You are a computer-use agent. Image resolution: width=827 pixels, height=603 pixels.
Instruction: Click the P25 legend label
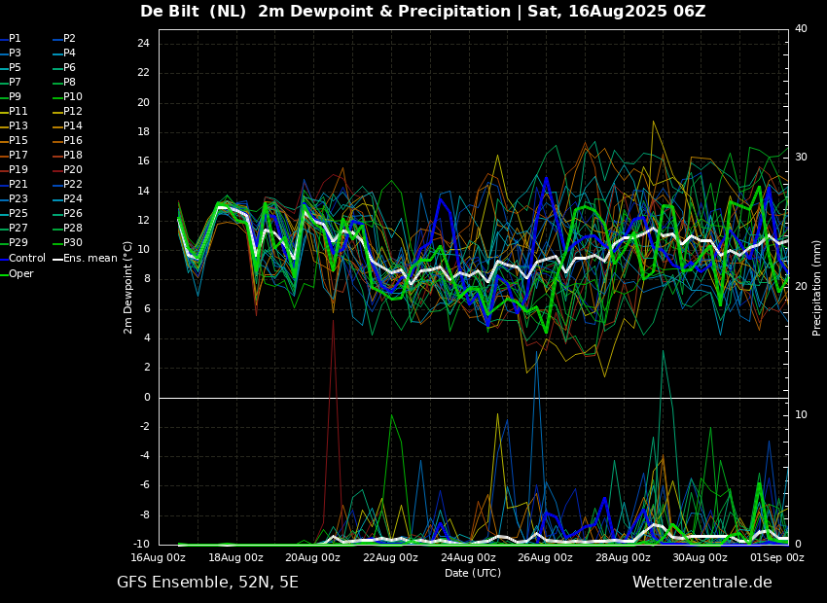coord(18,214)
